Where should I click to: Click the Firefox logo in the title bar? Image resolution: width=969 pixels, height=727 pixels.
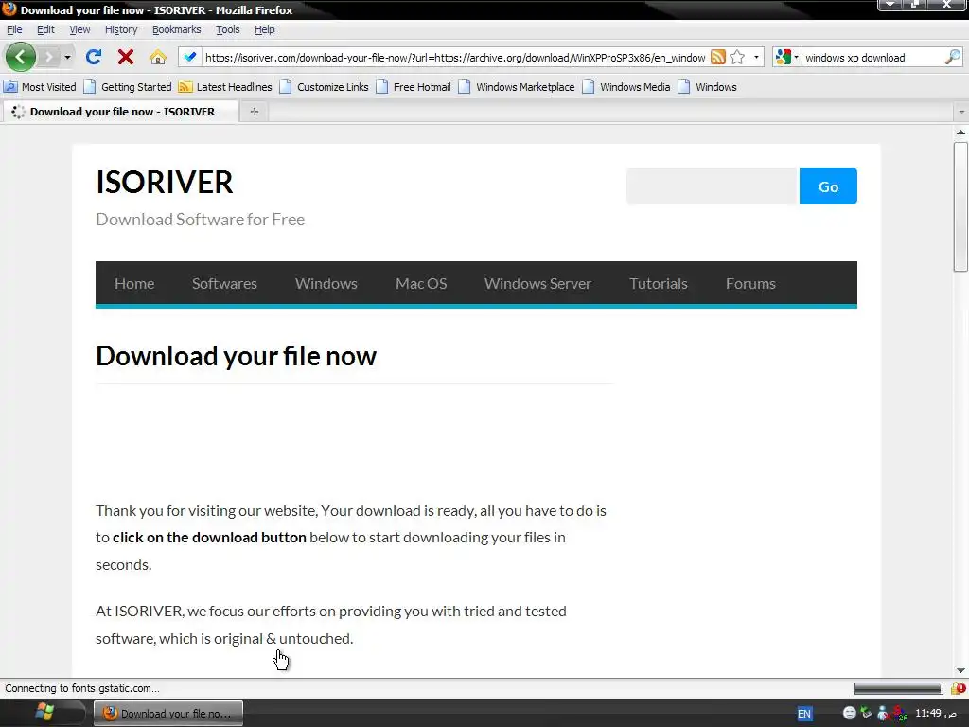(9, 9)
